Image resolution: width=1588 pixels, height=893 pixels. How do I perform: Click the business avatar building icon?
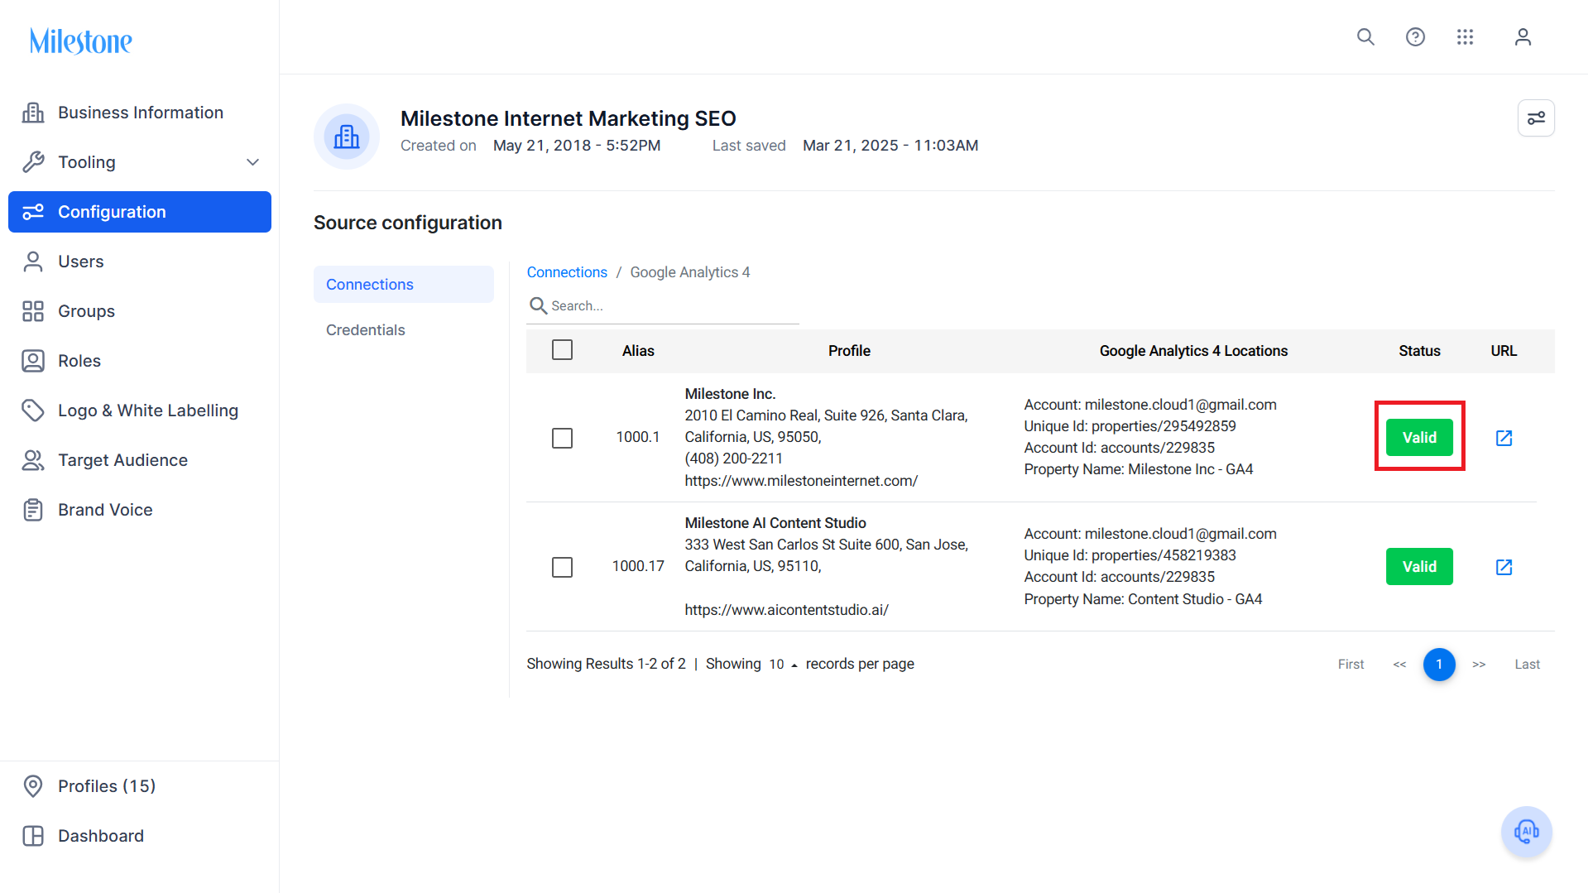[347, 137]
